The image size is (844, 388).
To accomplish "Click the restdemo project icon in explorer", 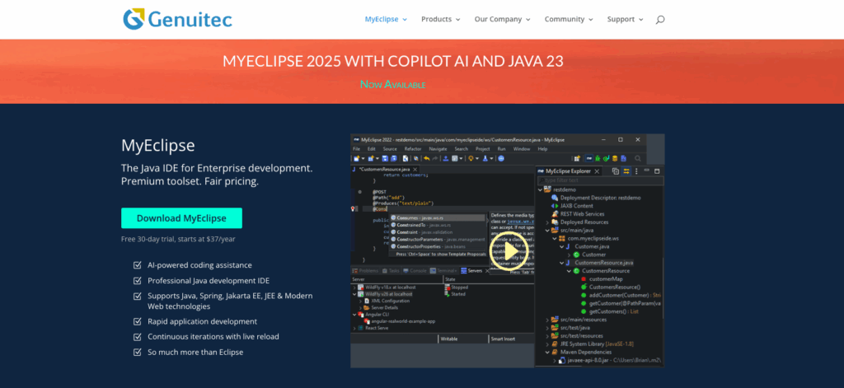I will (546, 189).
